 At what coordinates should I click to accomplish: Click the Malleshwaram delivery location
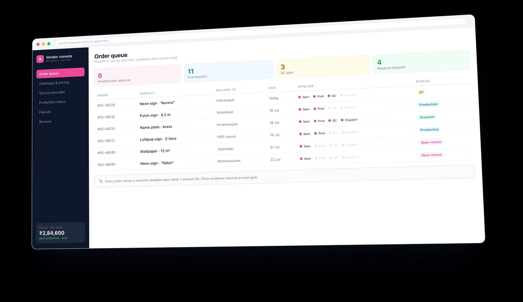[229, 161]
